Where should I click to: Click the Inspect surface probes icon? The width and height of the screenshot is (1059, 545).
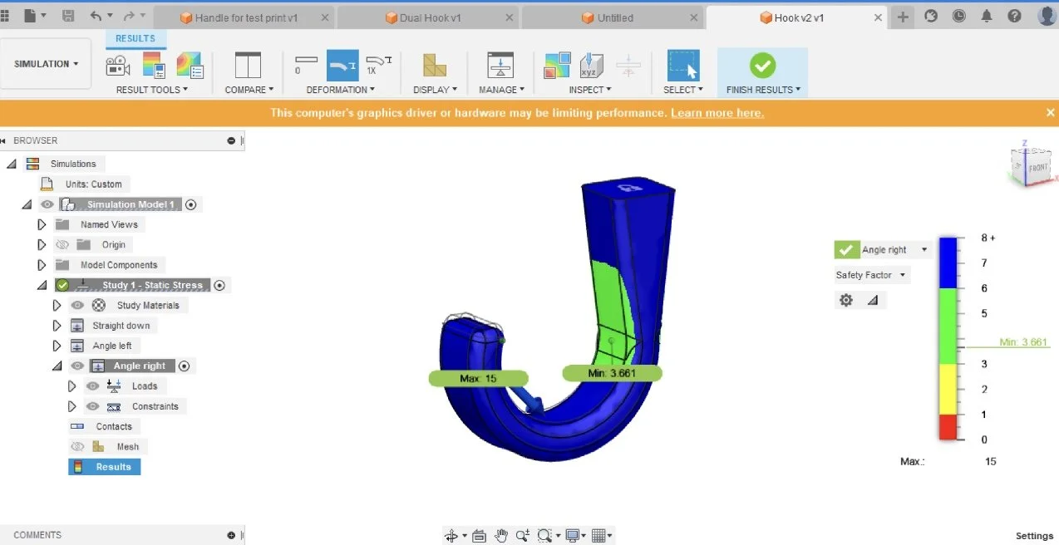(557, 66)
